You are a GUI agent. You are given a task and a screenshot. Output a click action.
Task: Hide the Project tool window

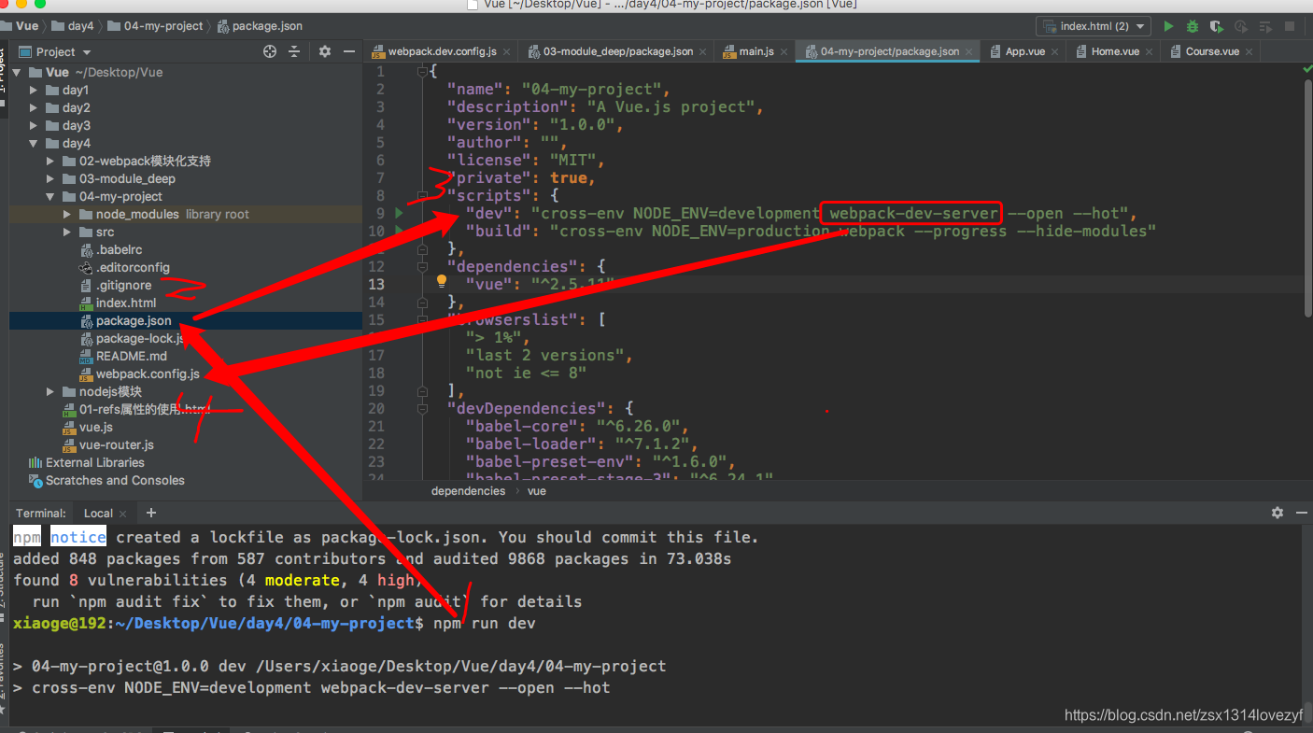349,51
